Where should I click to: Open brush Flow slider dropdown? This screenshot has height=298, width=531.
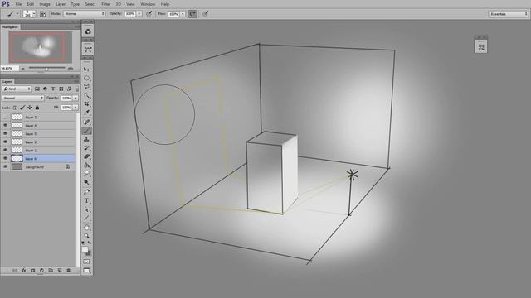point(183,14)
